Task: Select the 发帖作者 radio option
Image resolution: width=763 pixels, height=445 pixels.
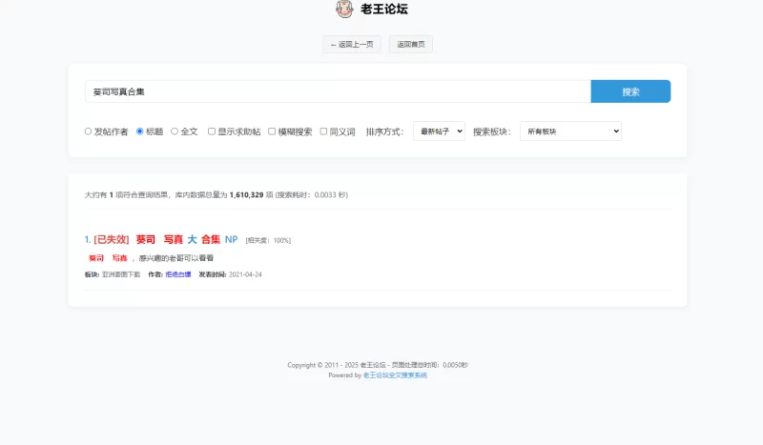Action: 89,131
